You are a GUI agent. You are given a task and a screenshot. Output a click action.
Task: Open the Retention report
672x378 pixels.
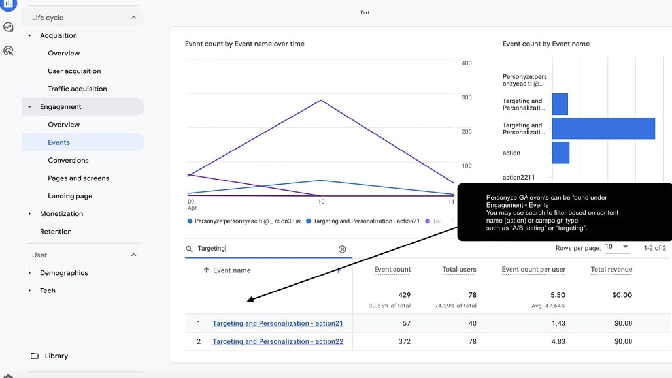coord(56,232)
